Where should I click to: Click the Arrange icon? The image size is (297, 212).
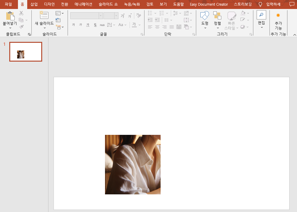click(217, 15)
